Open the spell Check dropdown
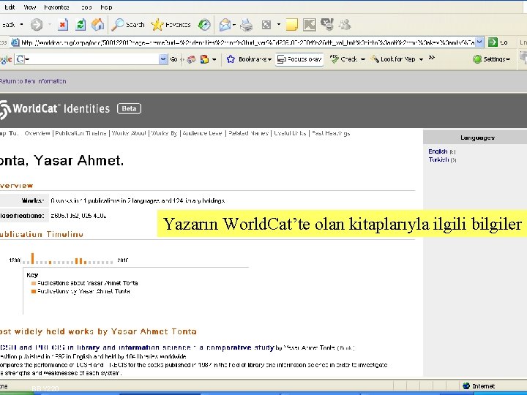Viewport: 527px width, 395px height. tap(348, 59)
